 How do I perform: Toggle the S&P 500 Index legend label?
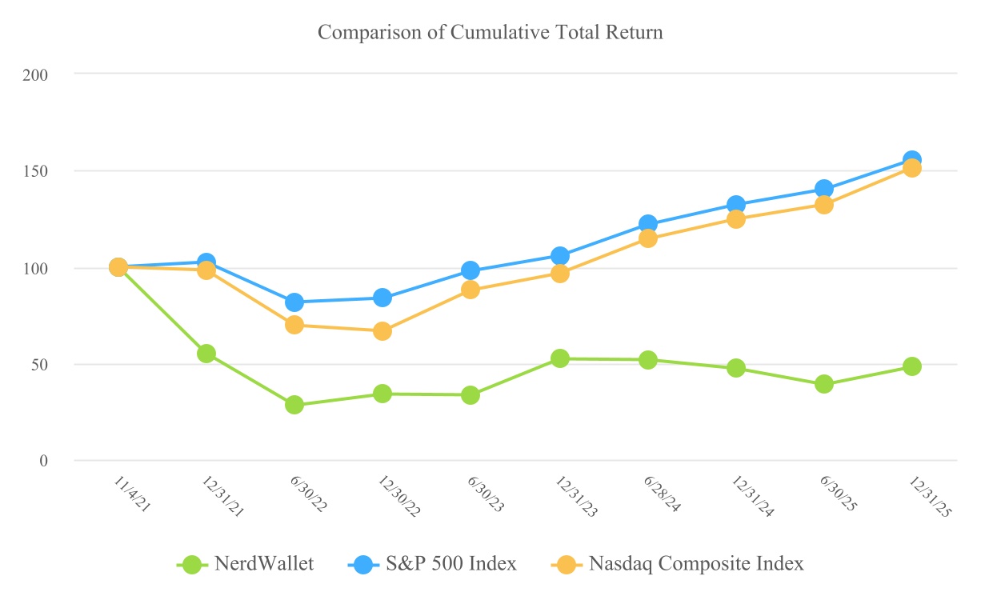[451, 564]
